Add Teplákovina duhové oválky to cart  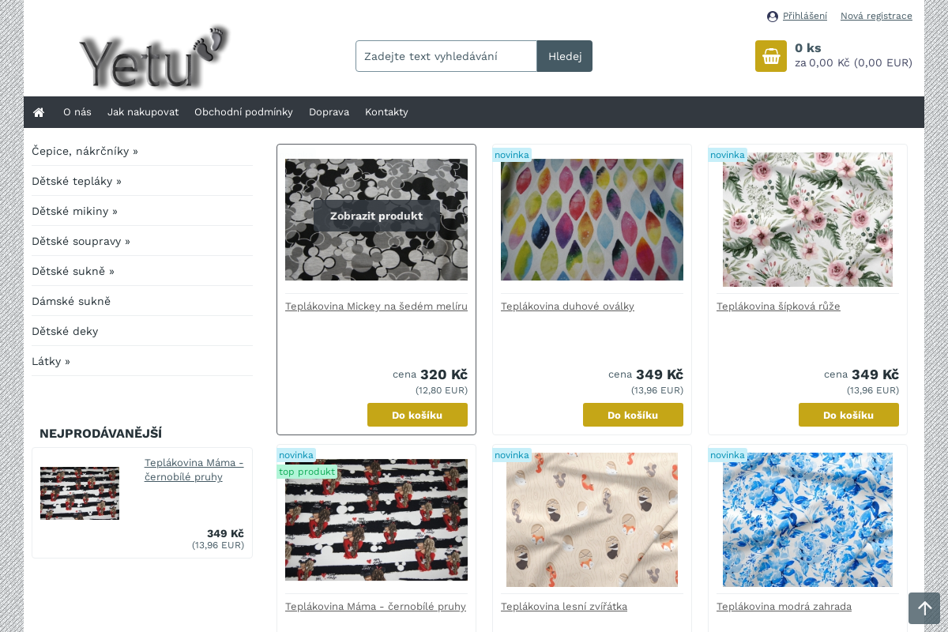pos(633,415)
